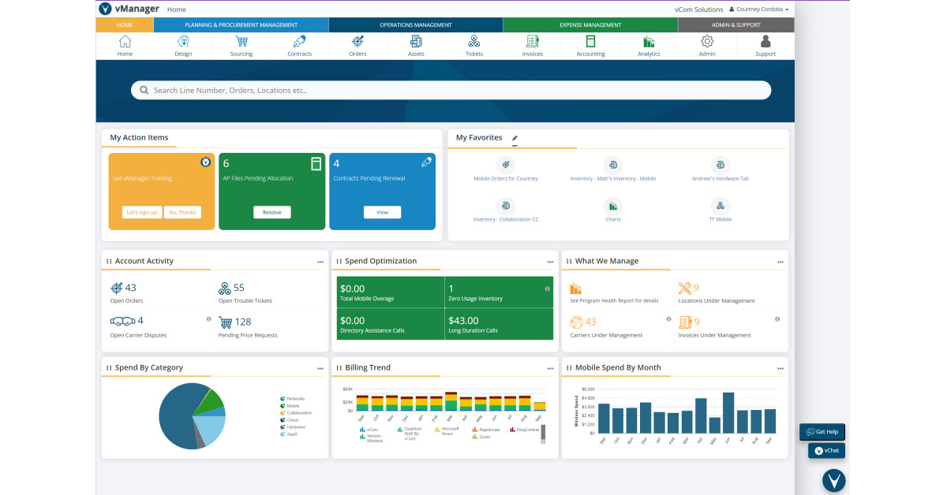Switch to the Operations Management tab
The width and height of the screenshot is (947, 495).
[416, 24]
